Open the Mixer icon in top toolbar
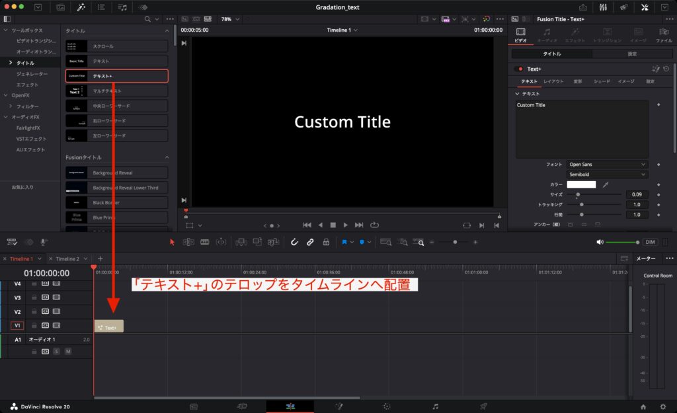Viewport: 677px width, 413px height. pos(603,7)
